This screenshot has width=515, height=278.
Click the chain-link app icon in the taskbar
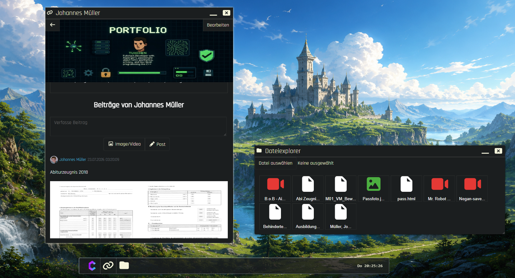108,266
